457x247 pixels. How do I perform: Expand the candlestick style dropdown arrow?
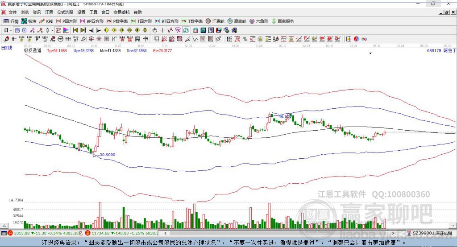[52, 30]
